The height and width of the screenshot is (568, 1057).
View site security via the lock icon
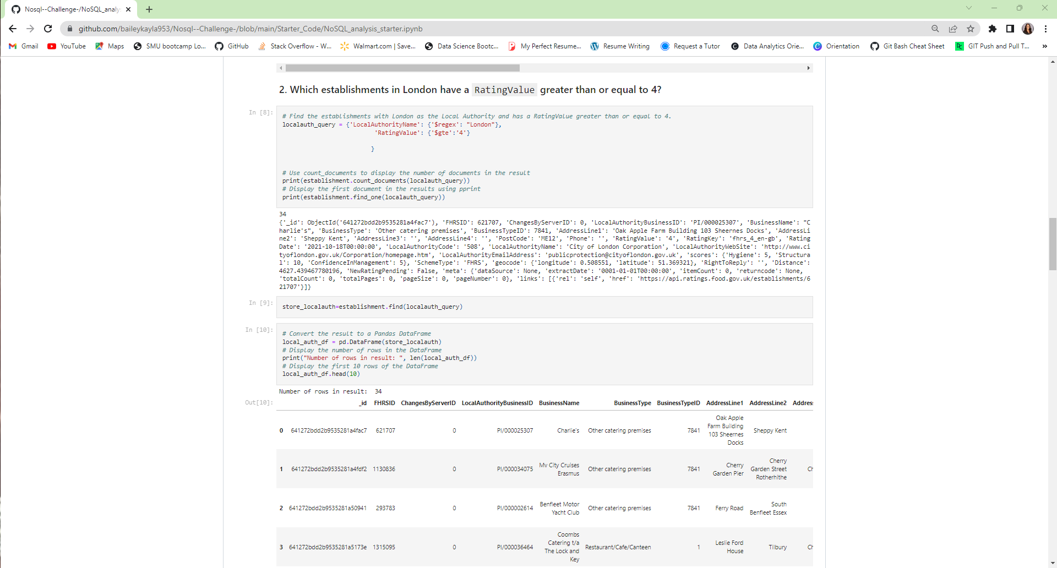(70, 29)
